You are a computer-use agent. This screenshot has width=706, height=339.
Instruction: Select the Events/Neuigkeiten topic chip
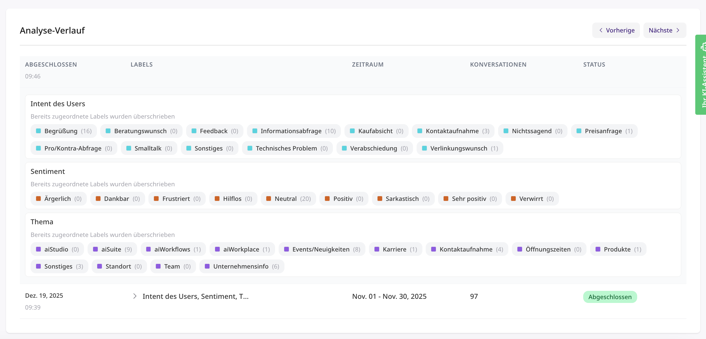(322, 249)
